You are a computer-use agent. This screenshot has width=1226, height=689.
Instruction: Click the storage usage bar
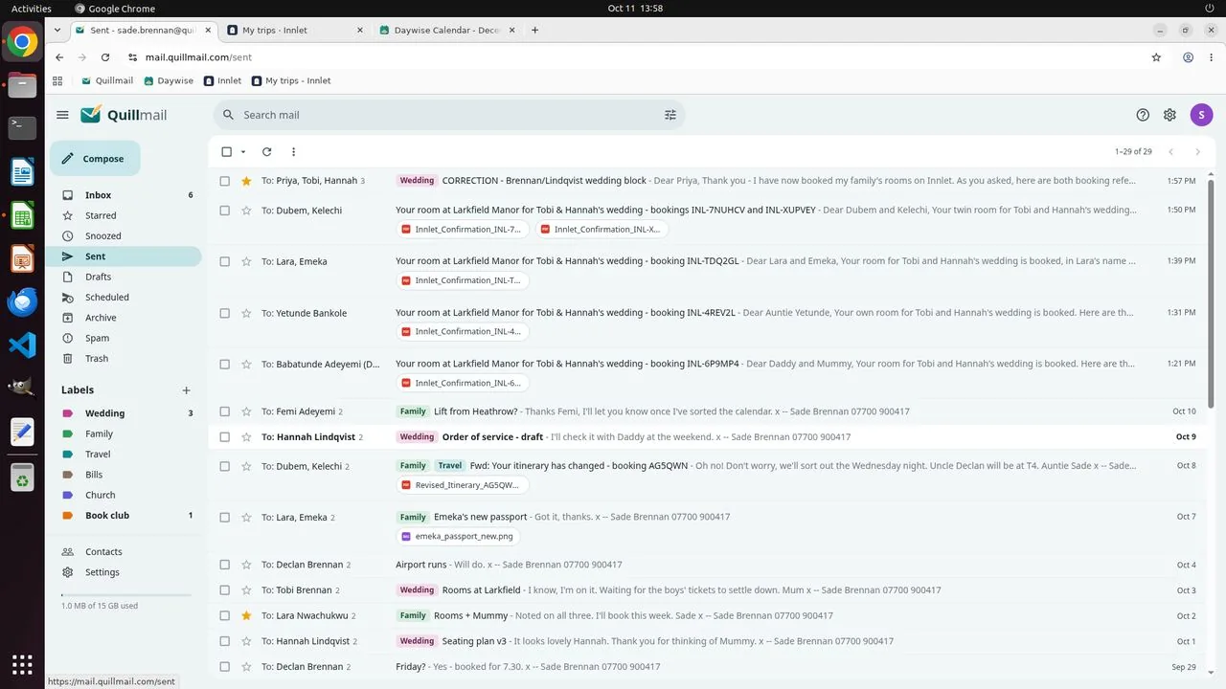point(125,595)
